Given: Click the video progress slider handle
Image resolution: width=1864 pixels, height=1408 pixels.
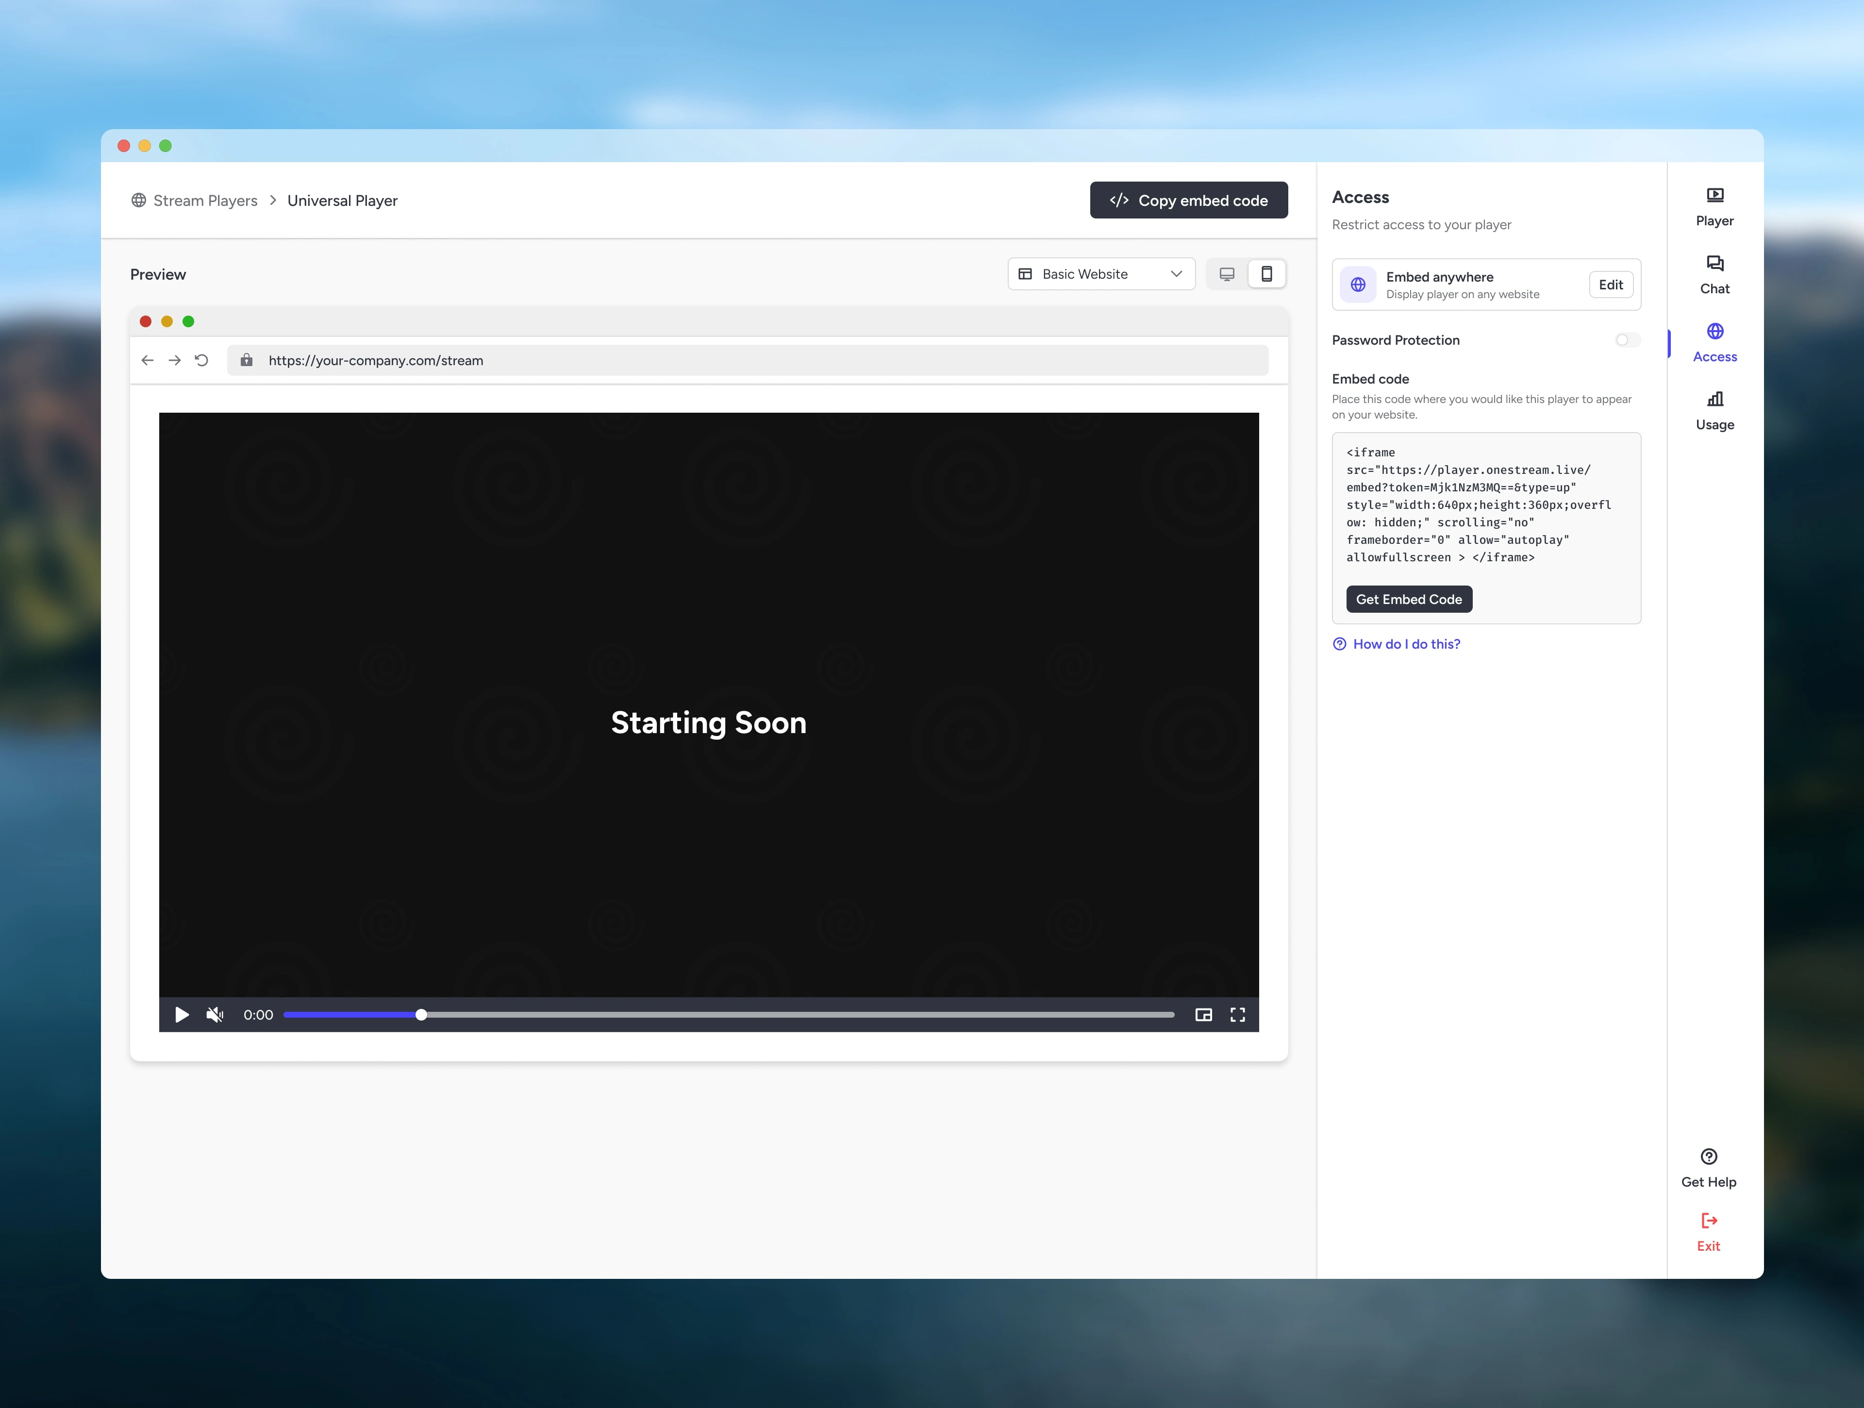Looking at the screenshot, I should (421, 1015).
